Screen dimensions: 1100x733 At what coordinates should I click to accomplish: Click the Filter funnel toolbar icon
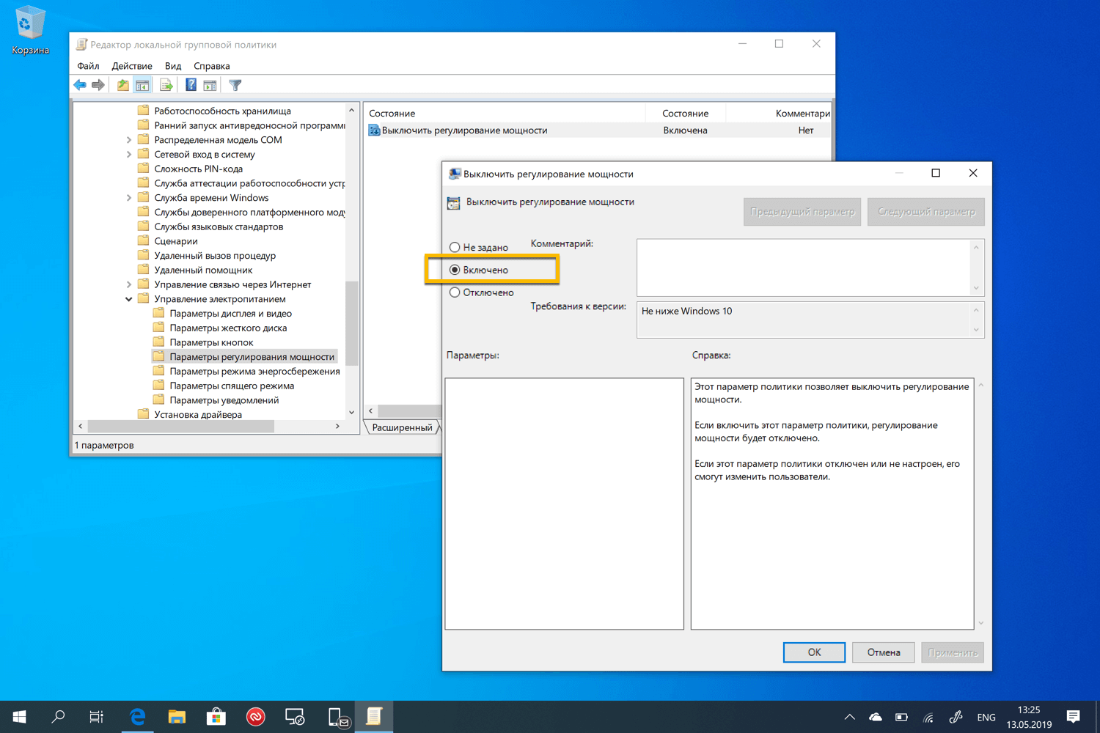[235, 85]
